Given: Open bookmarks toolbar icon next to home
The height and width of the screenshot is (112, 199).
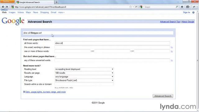Looking at the screenshot, I should [188, 7].
